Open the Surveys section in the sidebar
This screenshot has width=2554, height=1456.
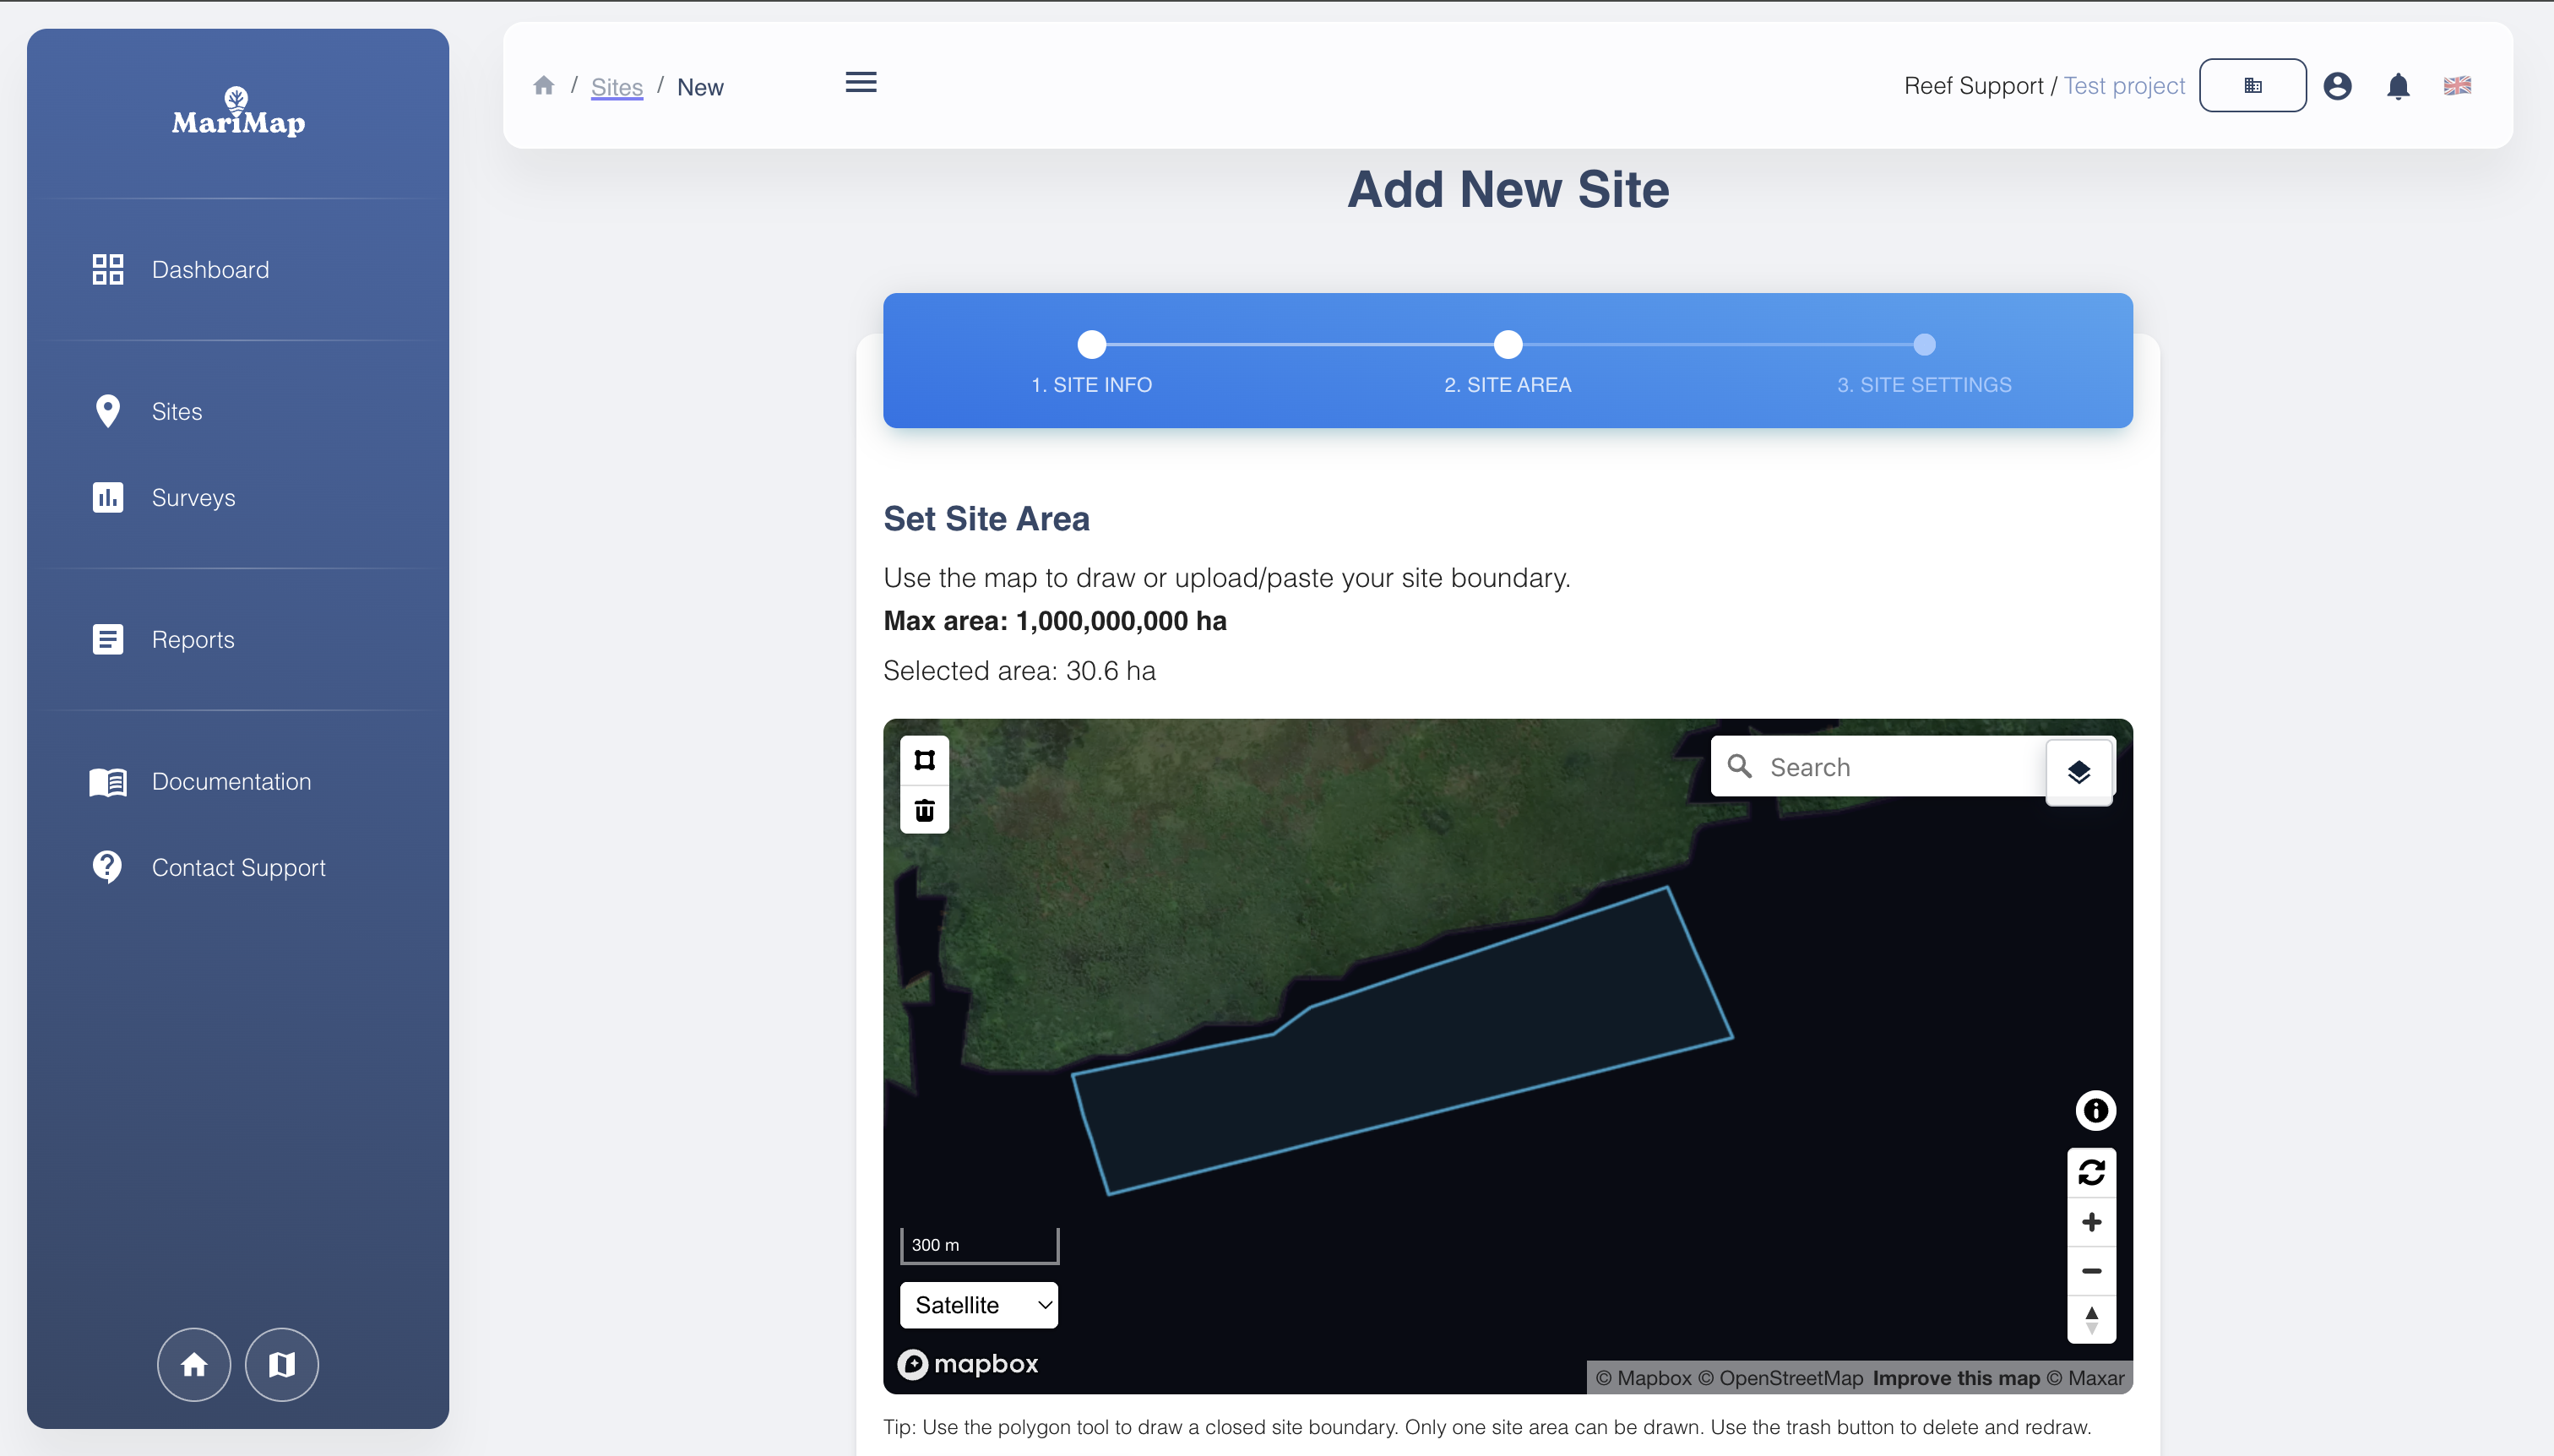193,497
